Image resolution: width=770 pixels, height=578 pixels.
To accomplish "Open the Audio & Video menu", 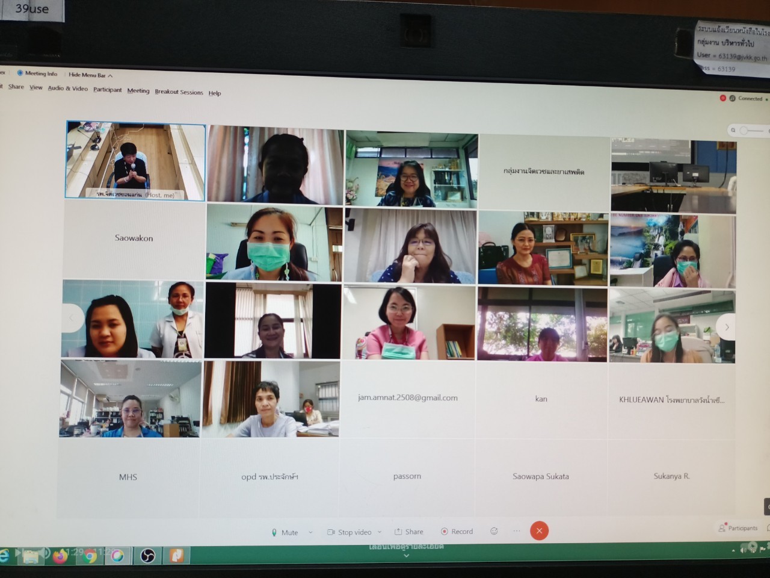I will coord(67,89).
